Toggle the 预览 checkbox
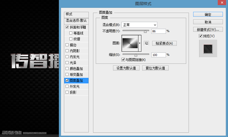 click(200, 36)
